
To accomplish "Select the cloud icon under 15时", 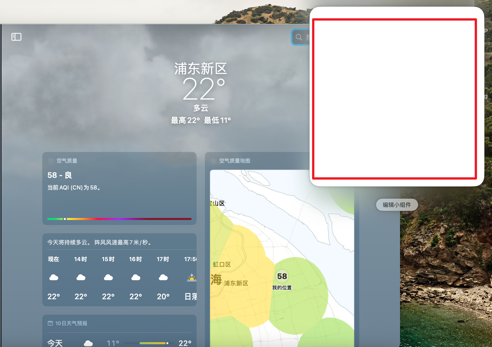I will pos(108,277).
